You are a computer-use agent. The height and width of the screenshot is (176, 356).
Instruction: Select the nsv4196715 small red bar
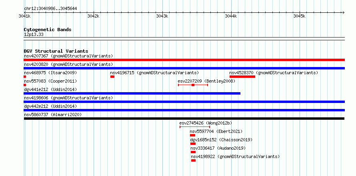pos(112,77)
